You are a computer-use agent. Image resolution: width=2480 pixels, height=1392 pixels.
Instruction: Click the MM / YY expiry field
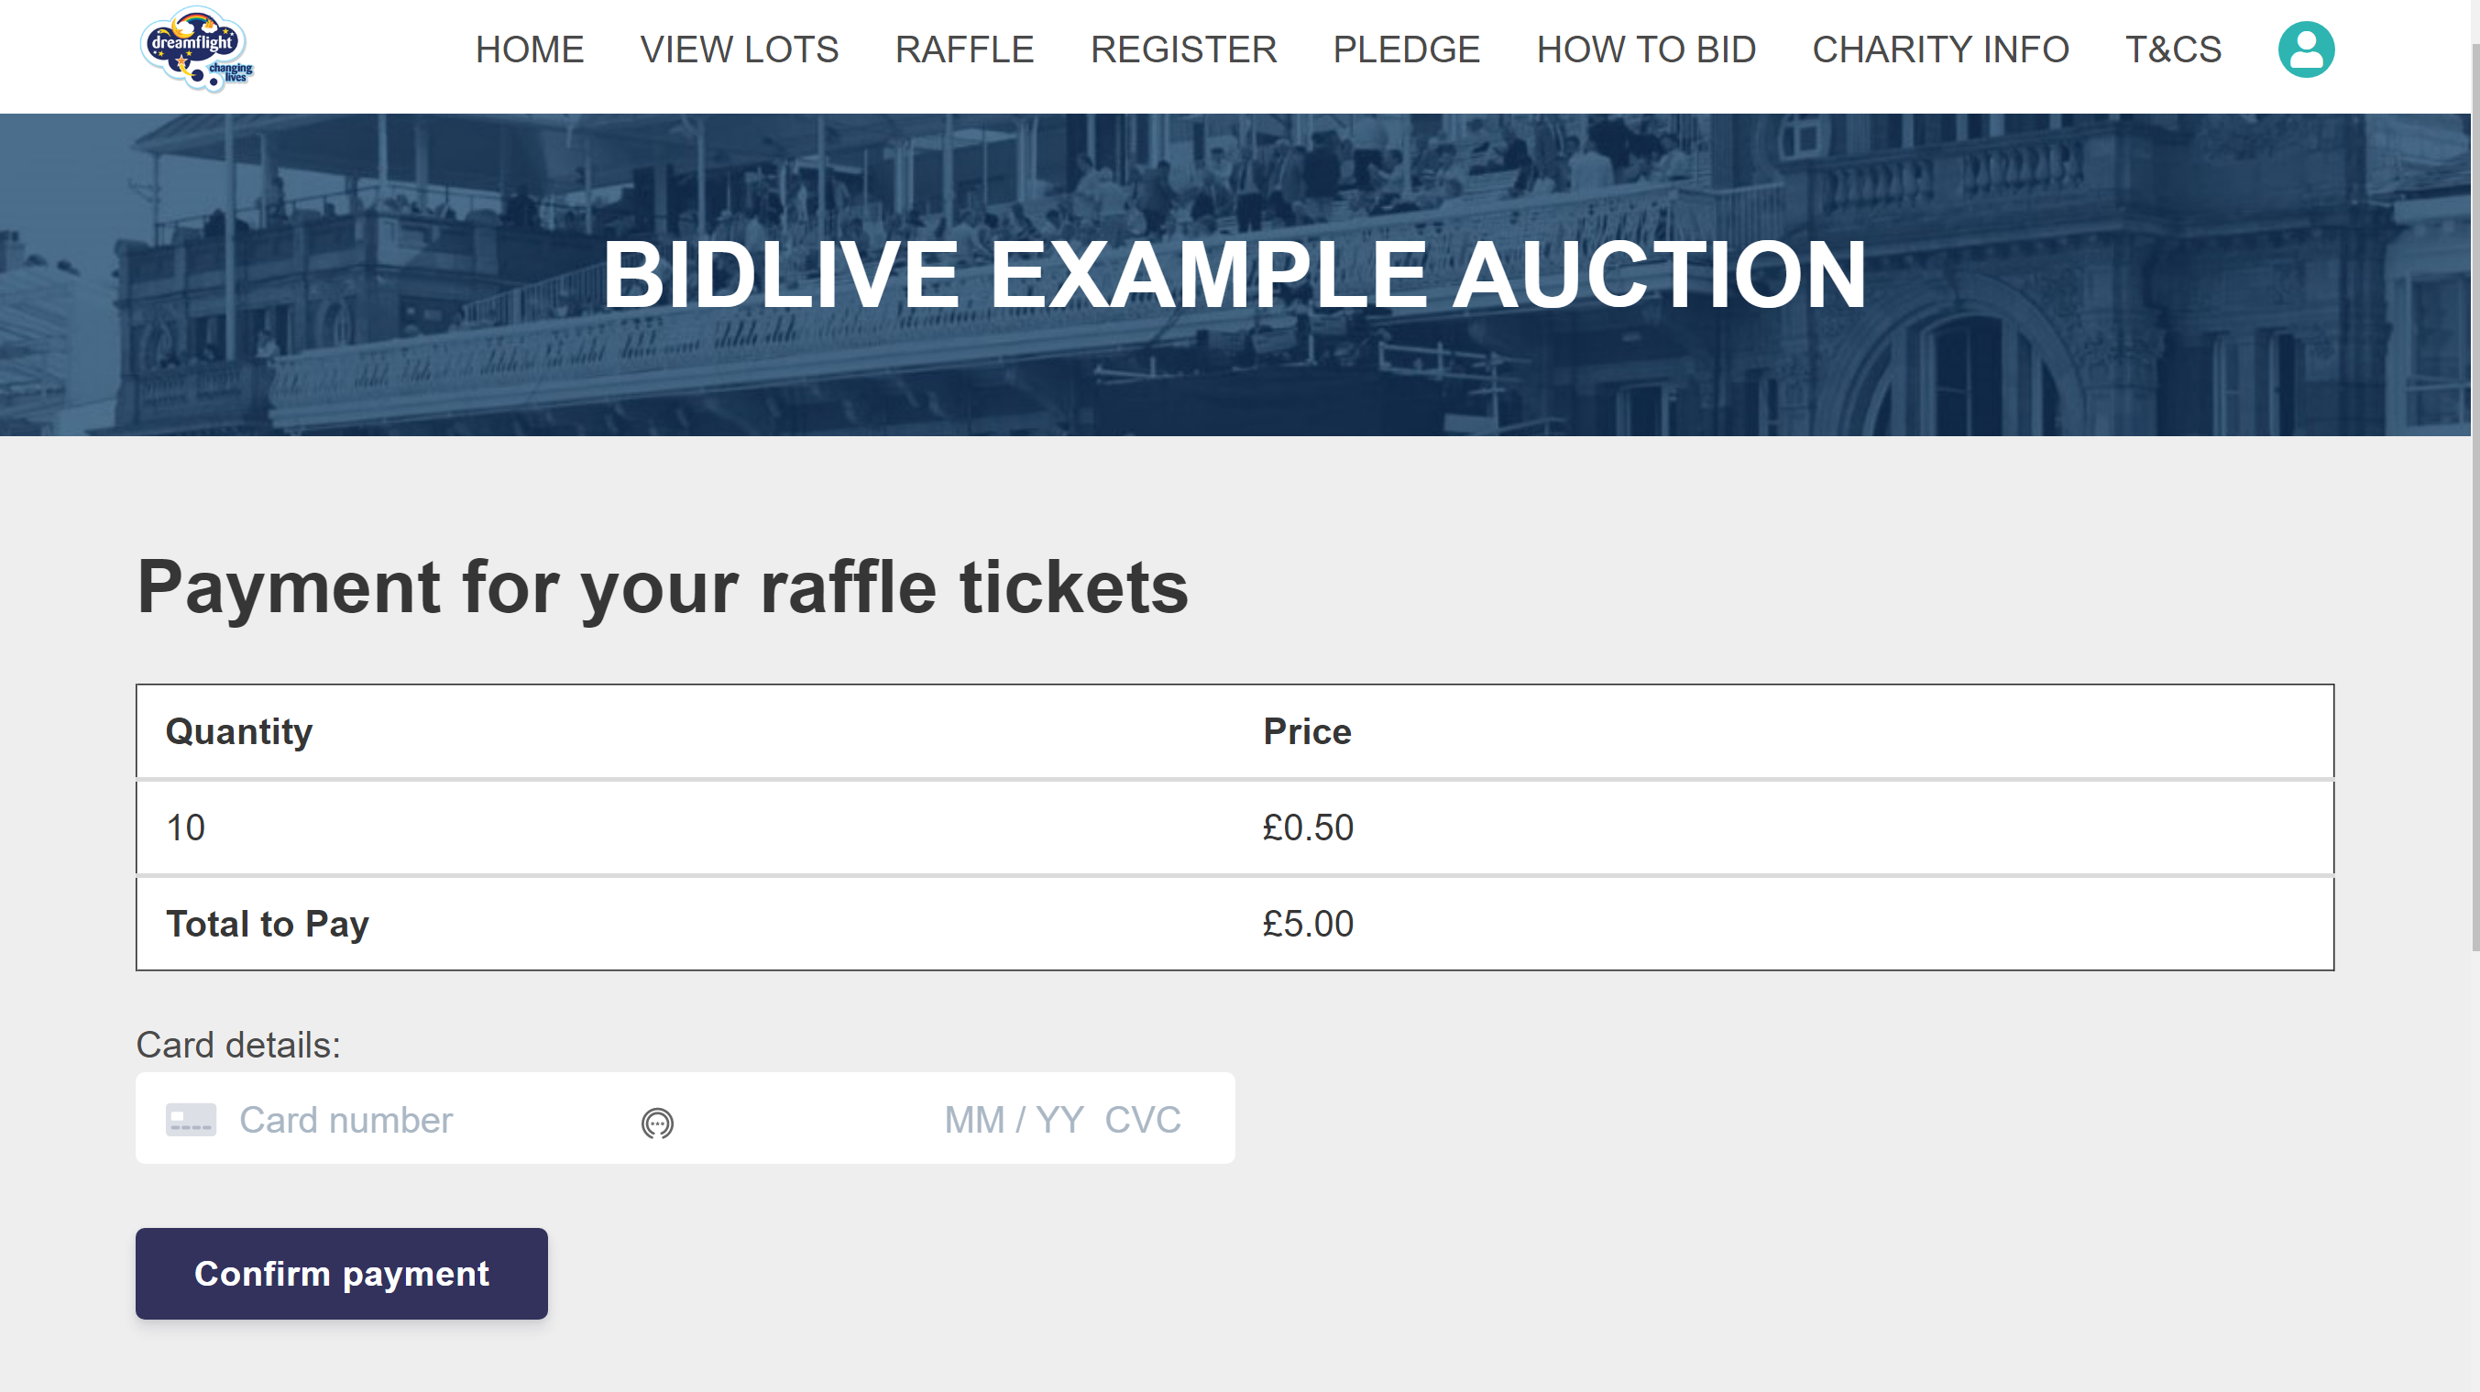click(1014, 1120)
